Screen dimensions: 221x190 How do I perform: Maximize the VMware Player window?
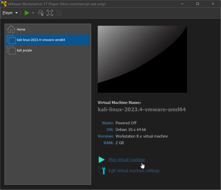click(x=198, y=4)
